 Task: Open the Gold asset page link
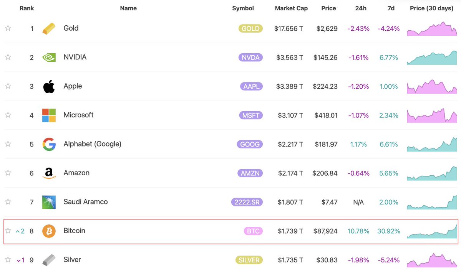[x=71, y=28]
